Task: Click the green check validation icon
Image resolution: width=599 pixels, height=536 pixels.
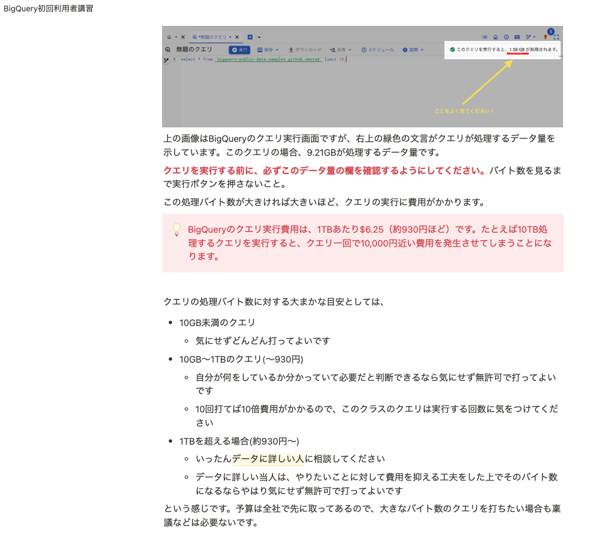Action: [x=452, y=49]
